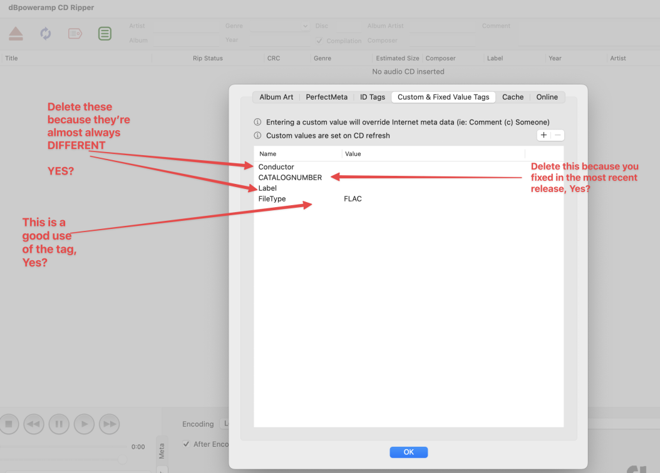Click the Play playback button
This screenshot has width=660, height=473.
[x=84, y=424]
